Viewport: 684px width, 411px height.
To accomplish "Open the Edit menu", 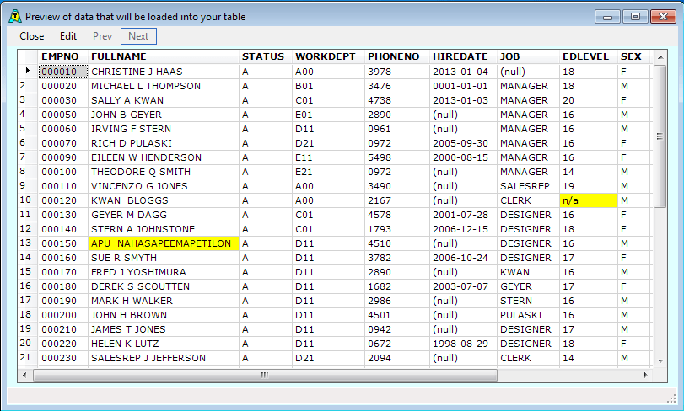I will (x=68, y=36).
